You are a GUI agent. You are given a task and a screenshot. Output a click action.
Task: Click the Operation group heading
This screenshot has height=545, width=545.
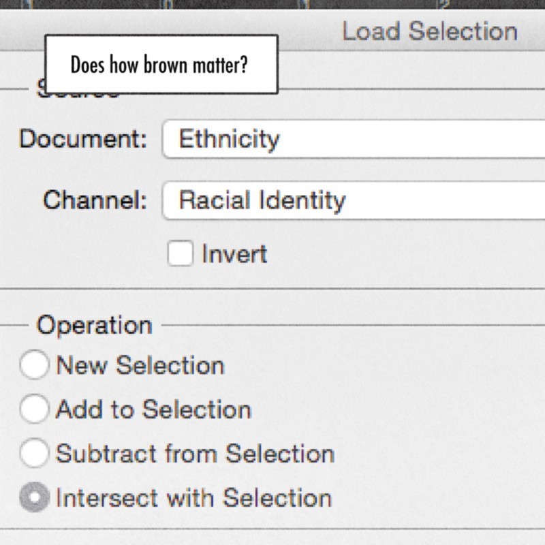(x=94, y=325)
